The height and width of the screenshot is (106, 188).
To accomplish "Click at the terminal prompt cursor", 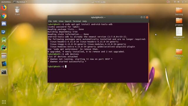I will click(x=66, y=67).
